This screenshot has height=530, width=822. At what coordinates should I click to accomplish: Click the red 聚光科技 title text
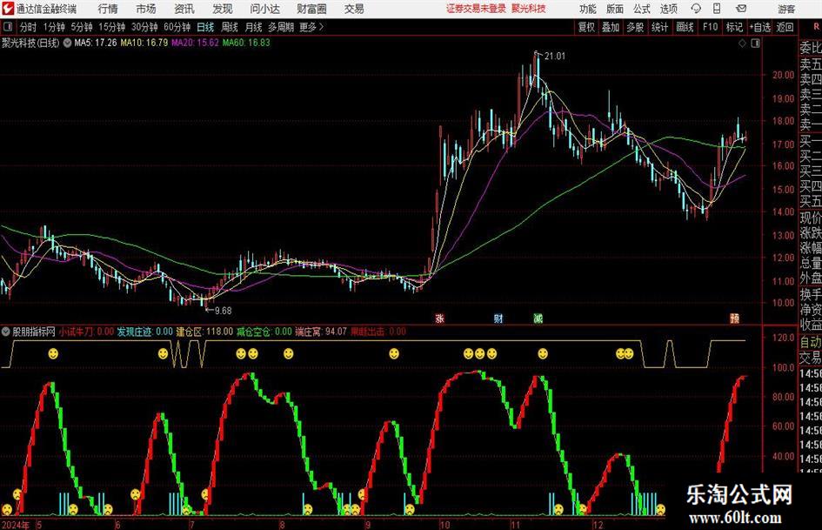(x=529, y=9)
